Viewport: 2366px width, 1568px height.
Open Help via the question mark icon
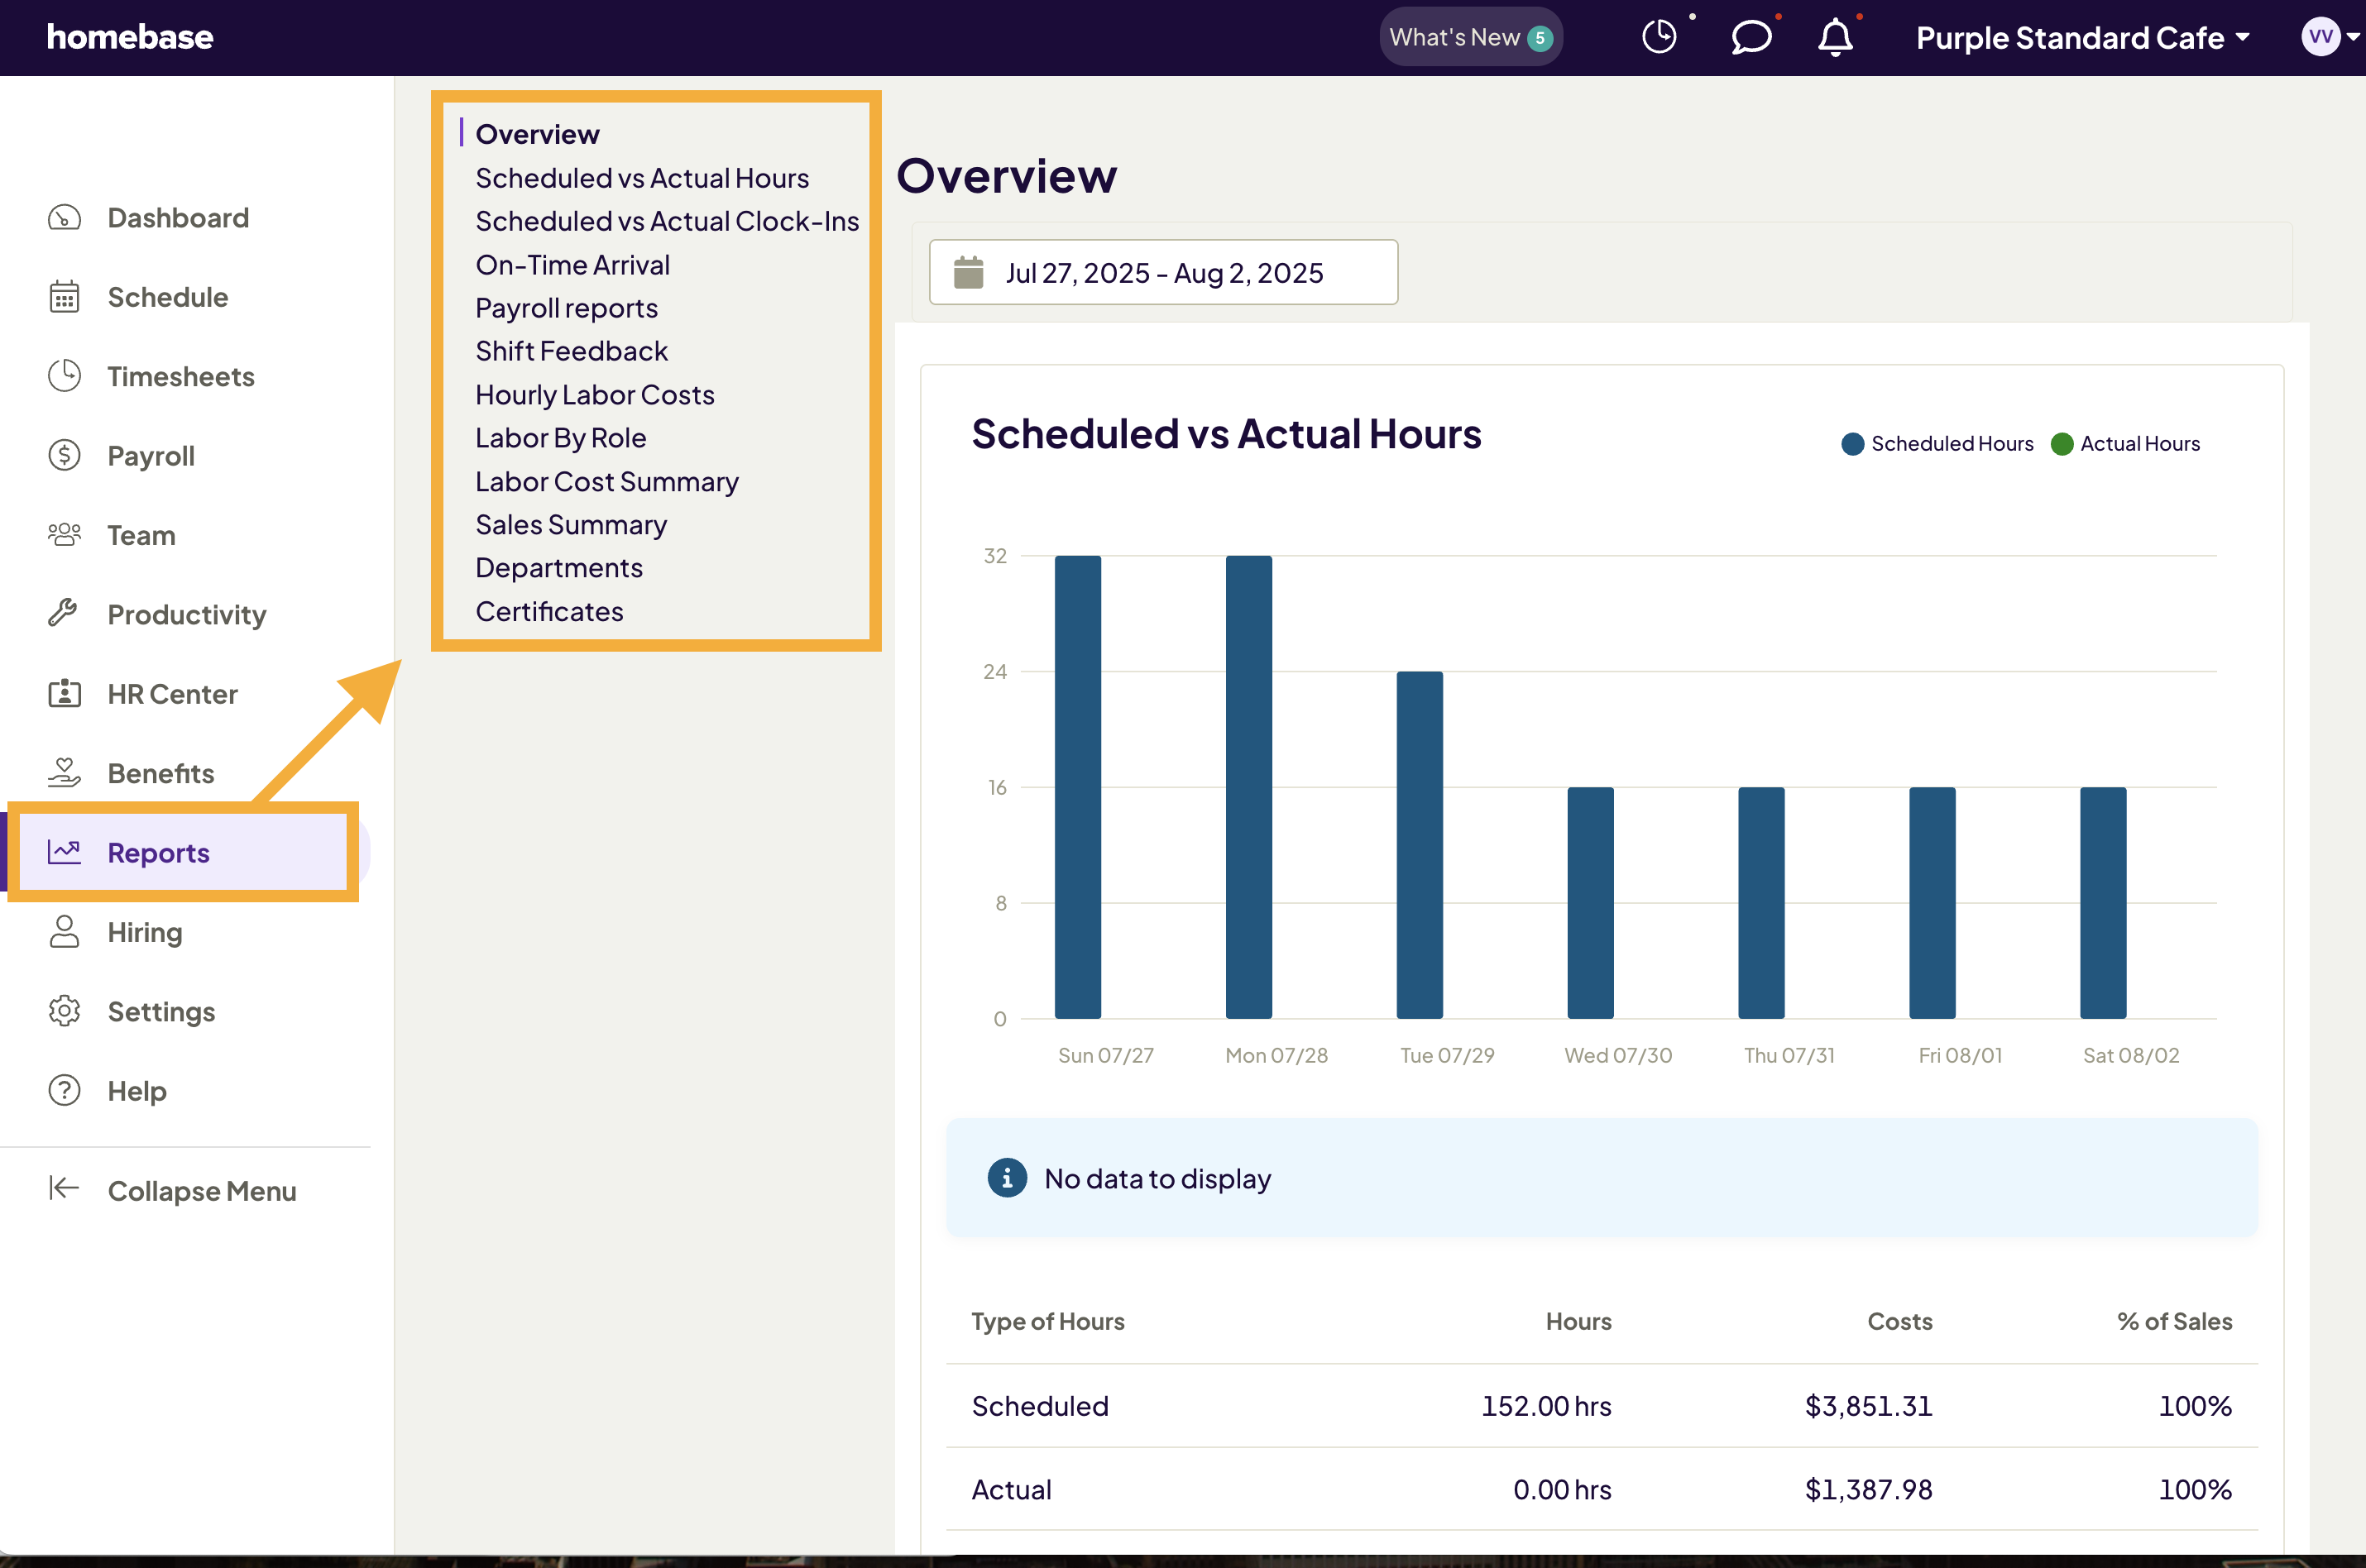pyautogui.click(x=64, y=1090)
